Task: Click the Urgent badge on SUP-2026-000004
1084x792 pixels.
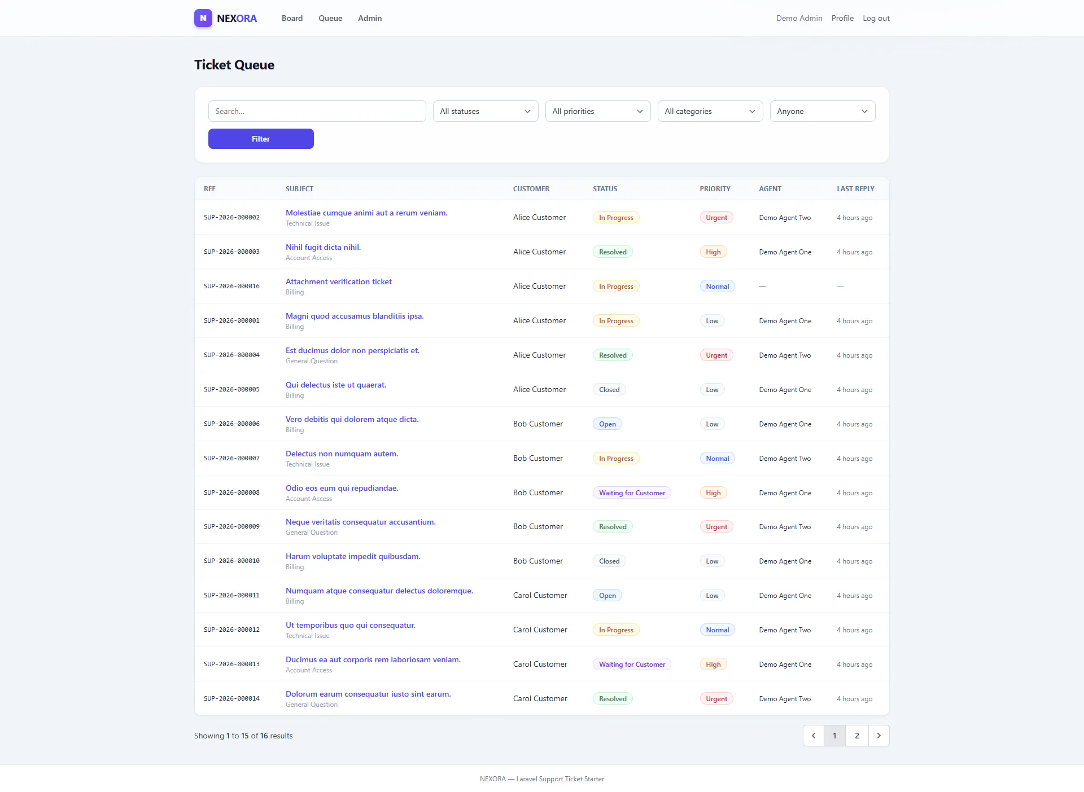Action: pyautogui.click(x=716, y=355)
